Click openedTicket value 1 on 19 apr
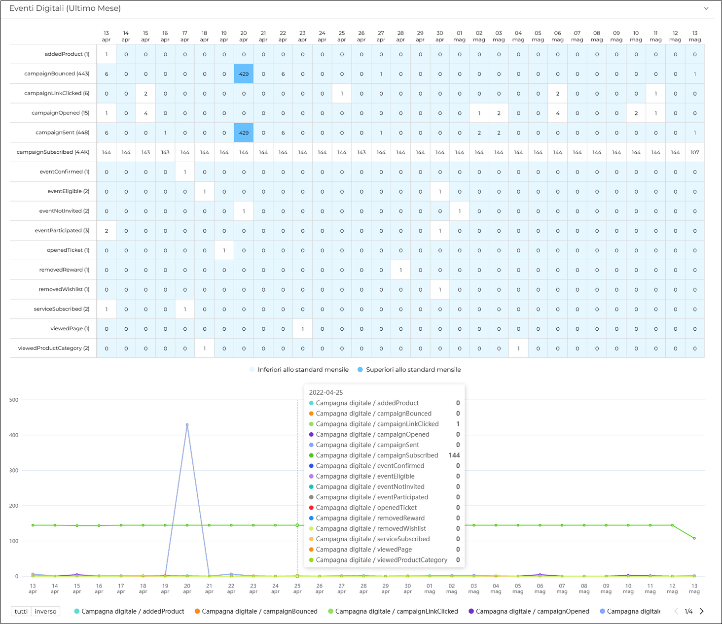 coord(224,250)
